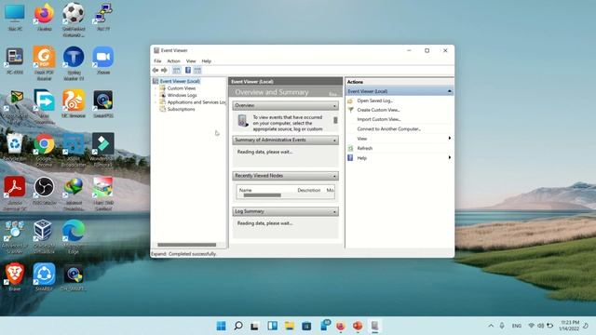The width and height of the screenshot is (596, 335).
Task: Click Connect to Another Computer... action
Action: [389, 129]
